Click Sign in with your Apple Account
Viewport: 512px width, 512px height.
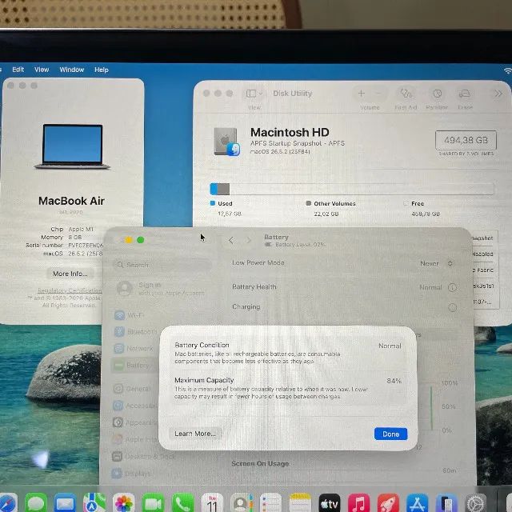[161, 289]
